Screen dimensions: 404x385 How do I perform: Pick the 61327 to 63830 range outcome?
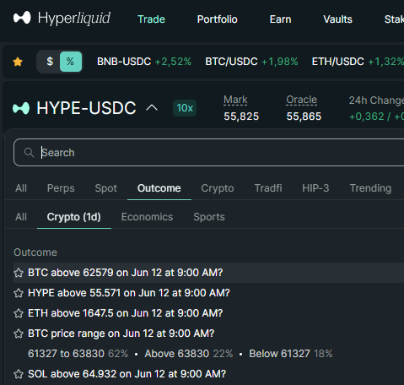pyautogui.click(x=78, y=354)
